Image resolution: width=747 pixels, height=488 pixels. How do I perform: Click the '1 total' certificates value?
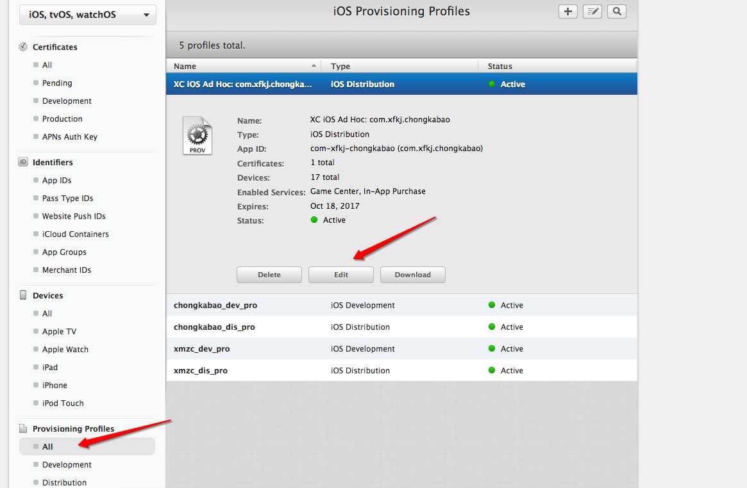[x=323, y=162]
